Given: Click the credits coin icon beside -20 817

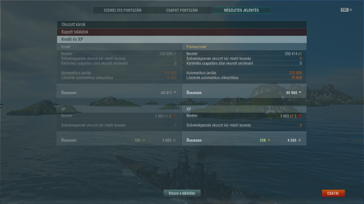Looking at the screenshot, I should 175,93.
